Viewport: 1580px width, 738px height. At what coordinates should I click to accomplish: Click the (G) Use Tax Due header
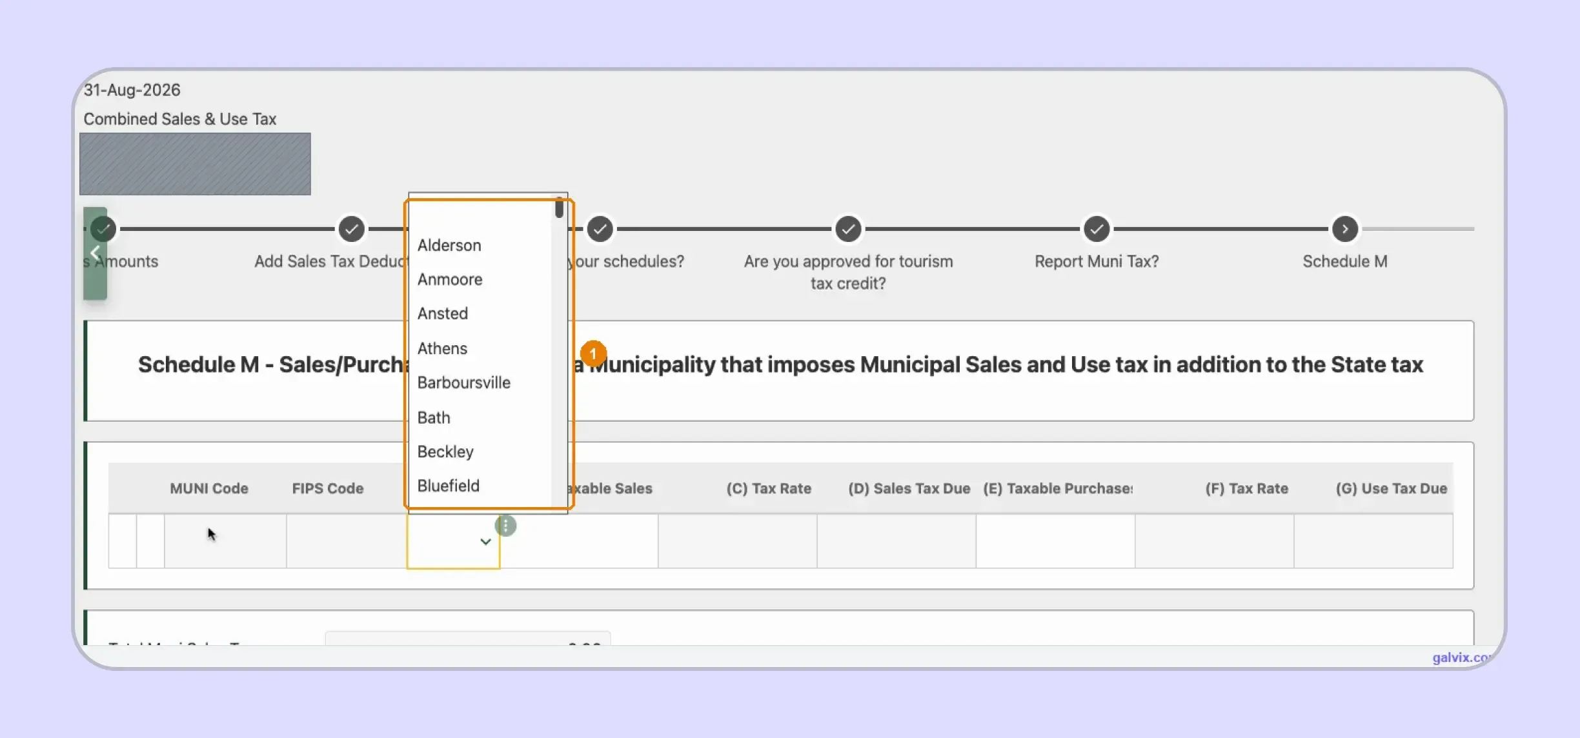click(1391, 488)
